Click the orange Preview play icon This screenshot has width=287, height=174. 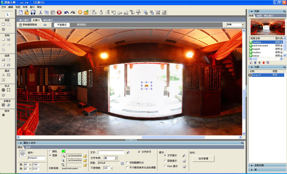(80, 12)
